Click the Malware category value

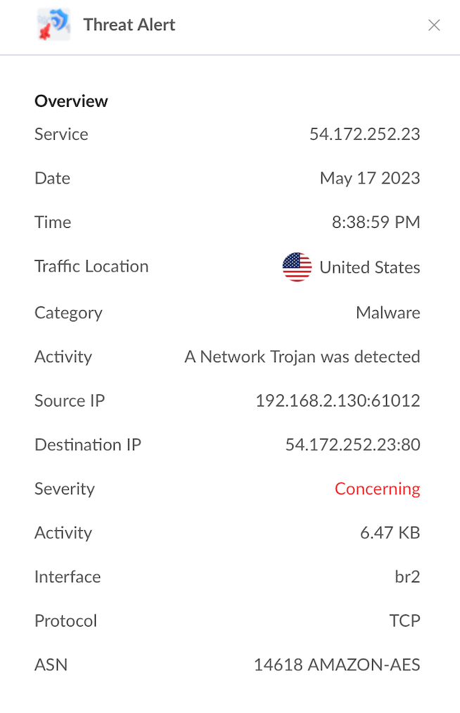(x=388, y=313)
